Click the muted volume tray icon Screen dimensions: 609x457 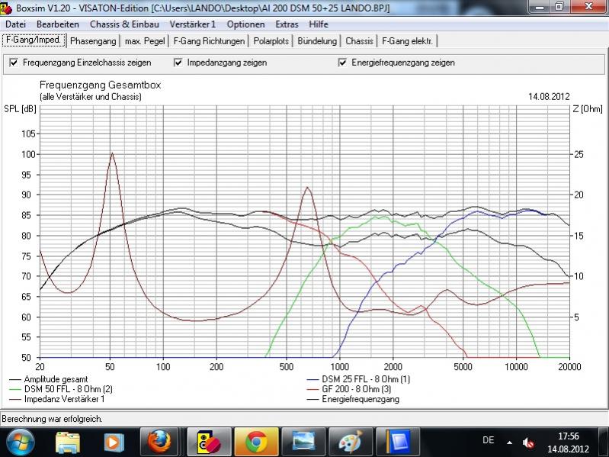point(528,443)
